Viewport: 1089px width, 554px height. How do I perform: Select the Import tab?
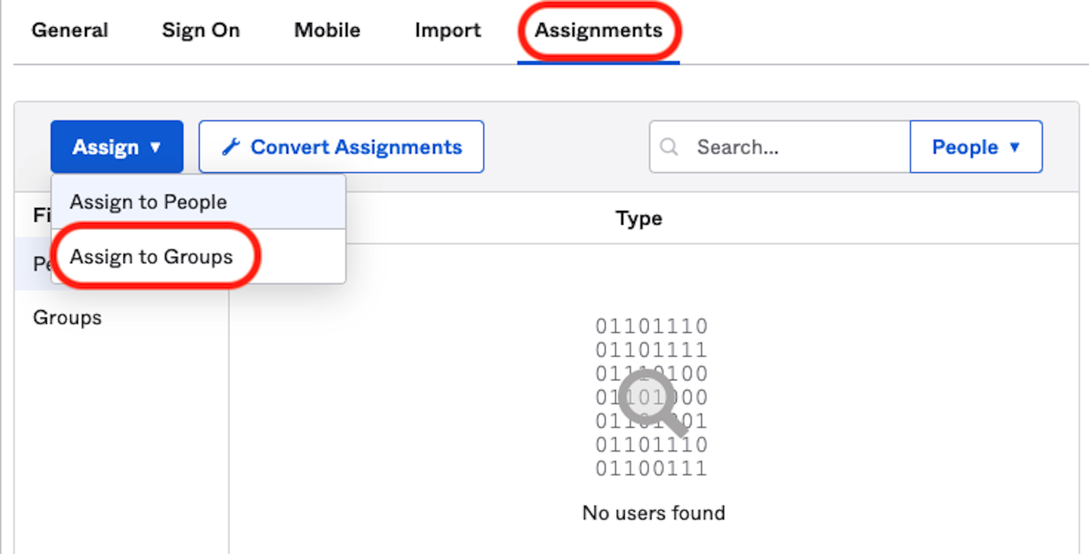click(448, 30)
